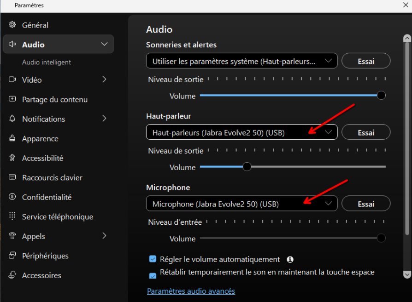The height and width of the screenshot is (302, 412).
Task: Open Service téléphonique settings
Action: coord(58,217)
